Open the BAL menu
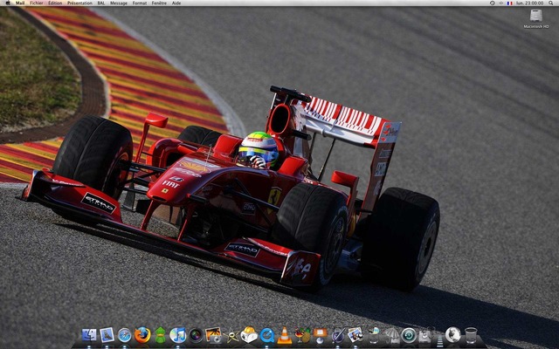Screen dimensions: 559x349 click(x=101, y=3)
